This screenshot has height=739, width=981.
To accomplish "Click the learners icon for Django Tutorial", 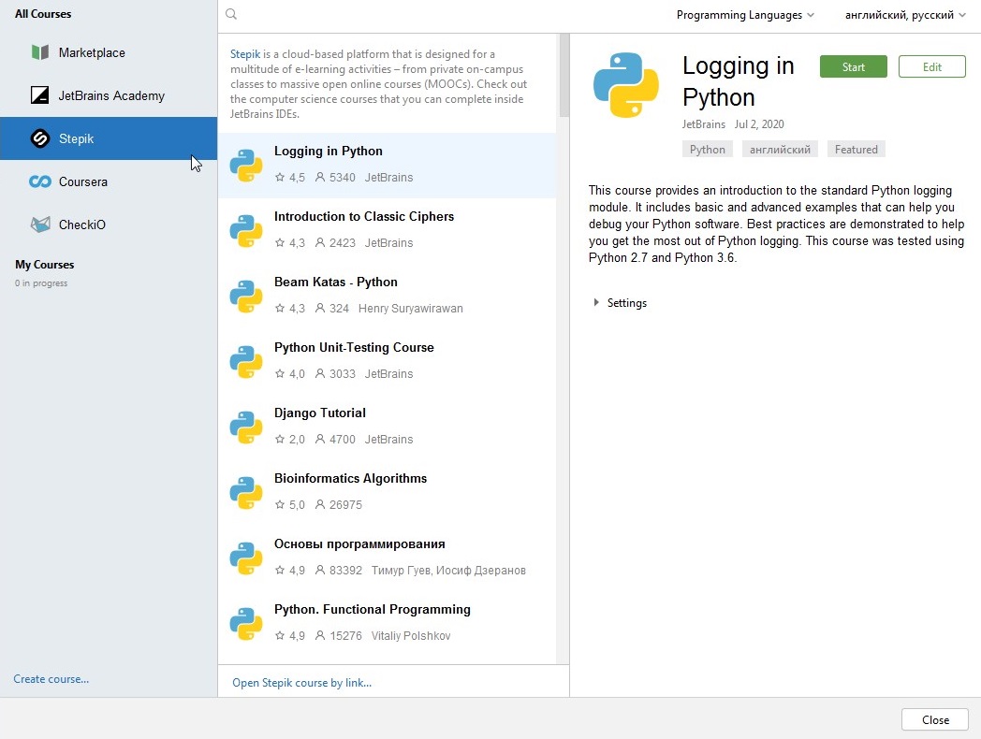I will (320, 439).
